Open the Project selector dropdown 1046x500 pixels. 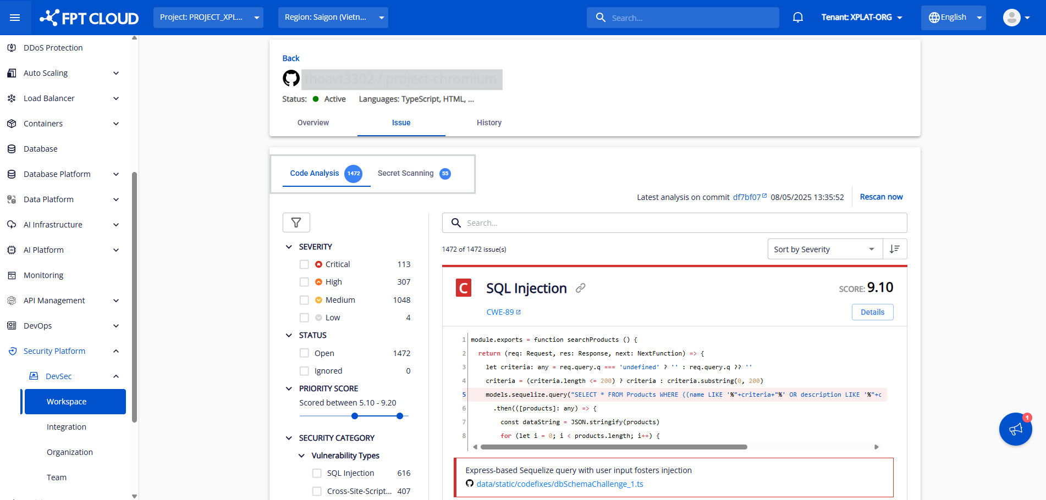coord(208,18)
